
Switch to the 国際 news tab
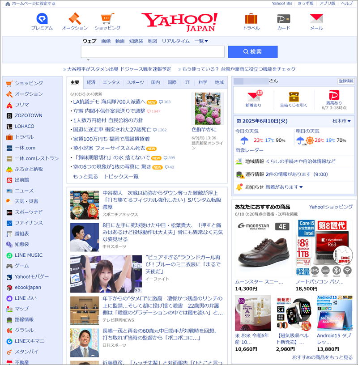[x=172, y=82]
